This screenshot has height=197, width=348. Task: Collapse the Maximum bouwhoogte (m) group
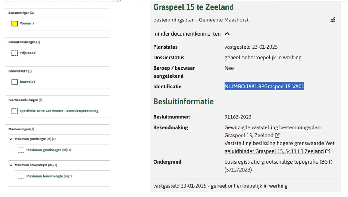click(11, 165)
